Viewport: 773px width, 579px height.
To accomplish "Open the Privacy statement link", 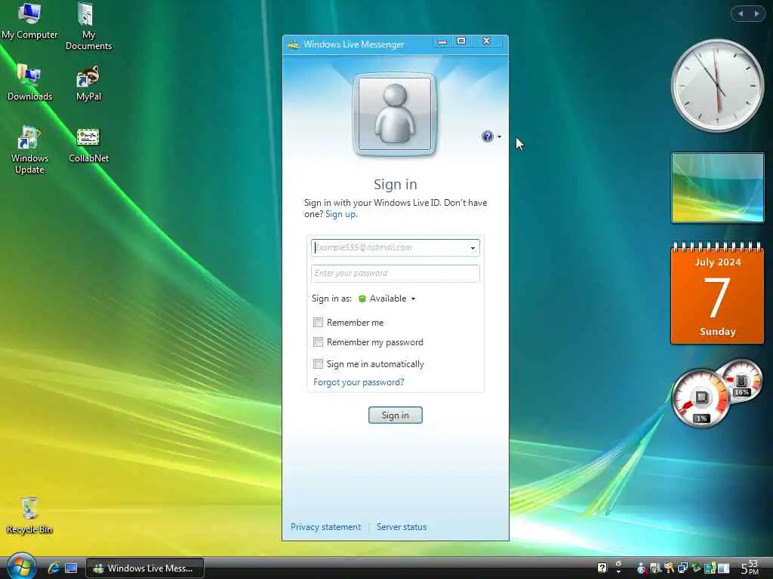I will (325, 527).
